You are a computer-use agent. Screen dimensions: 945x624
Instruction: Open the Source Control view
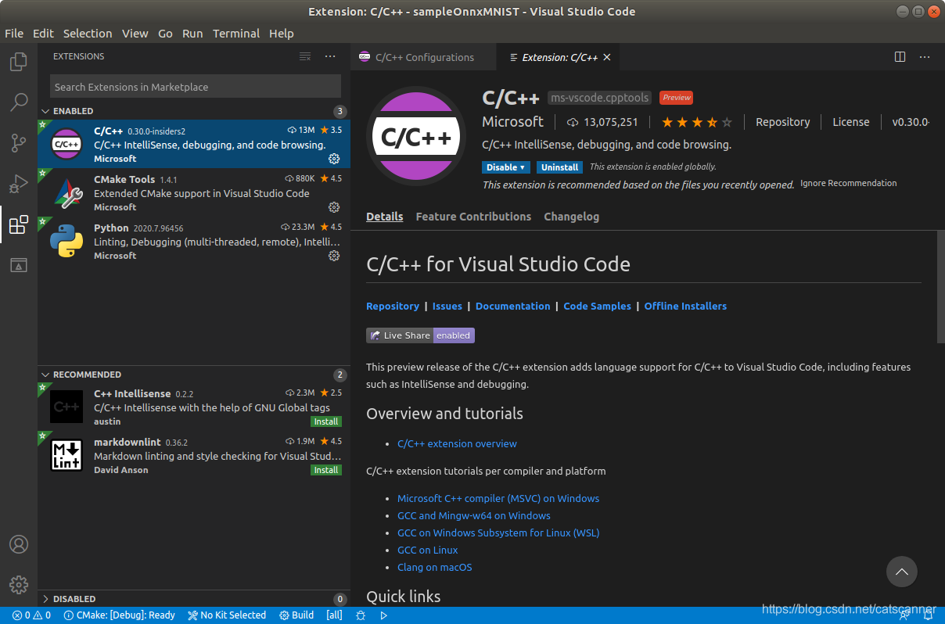pos(19,143)
